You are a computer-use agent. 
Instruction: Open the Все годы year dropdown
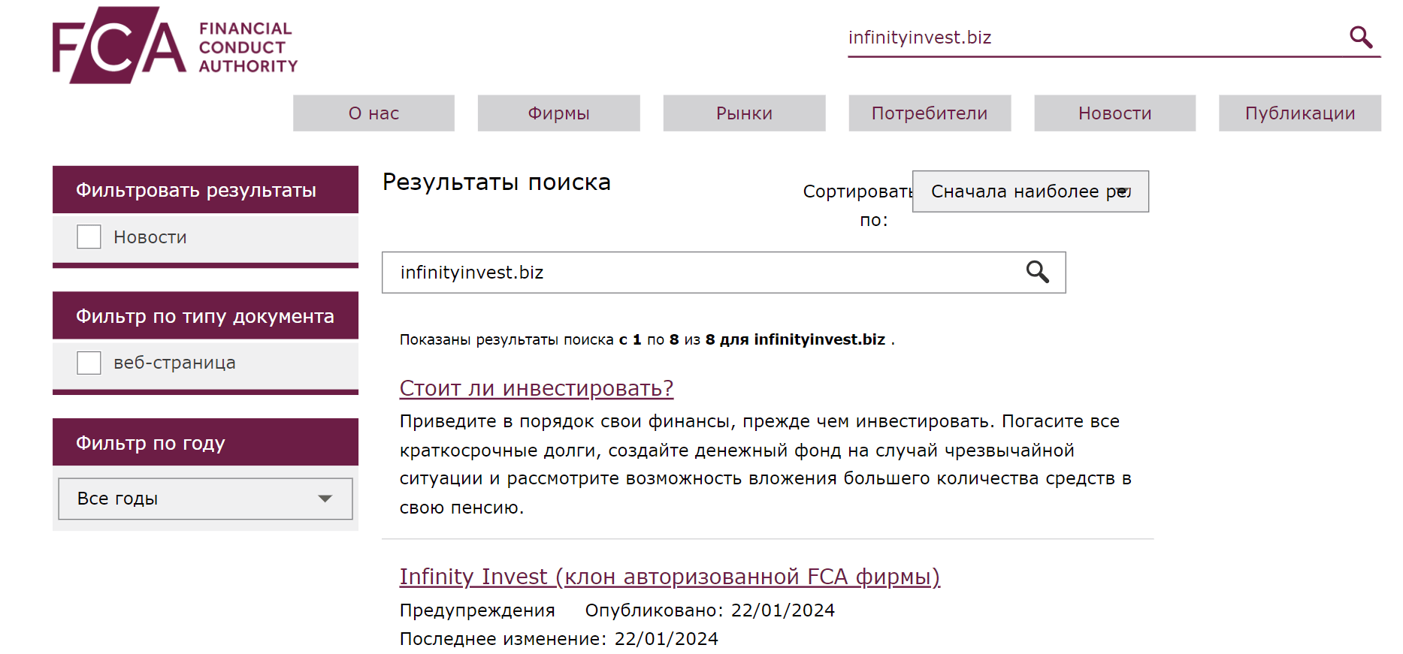coord(205,499)
